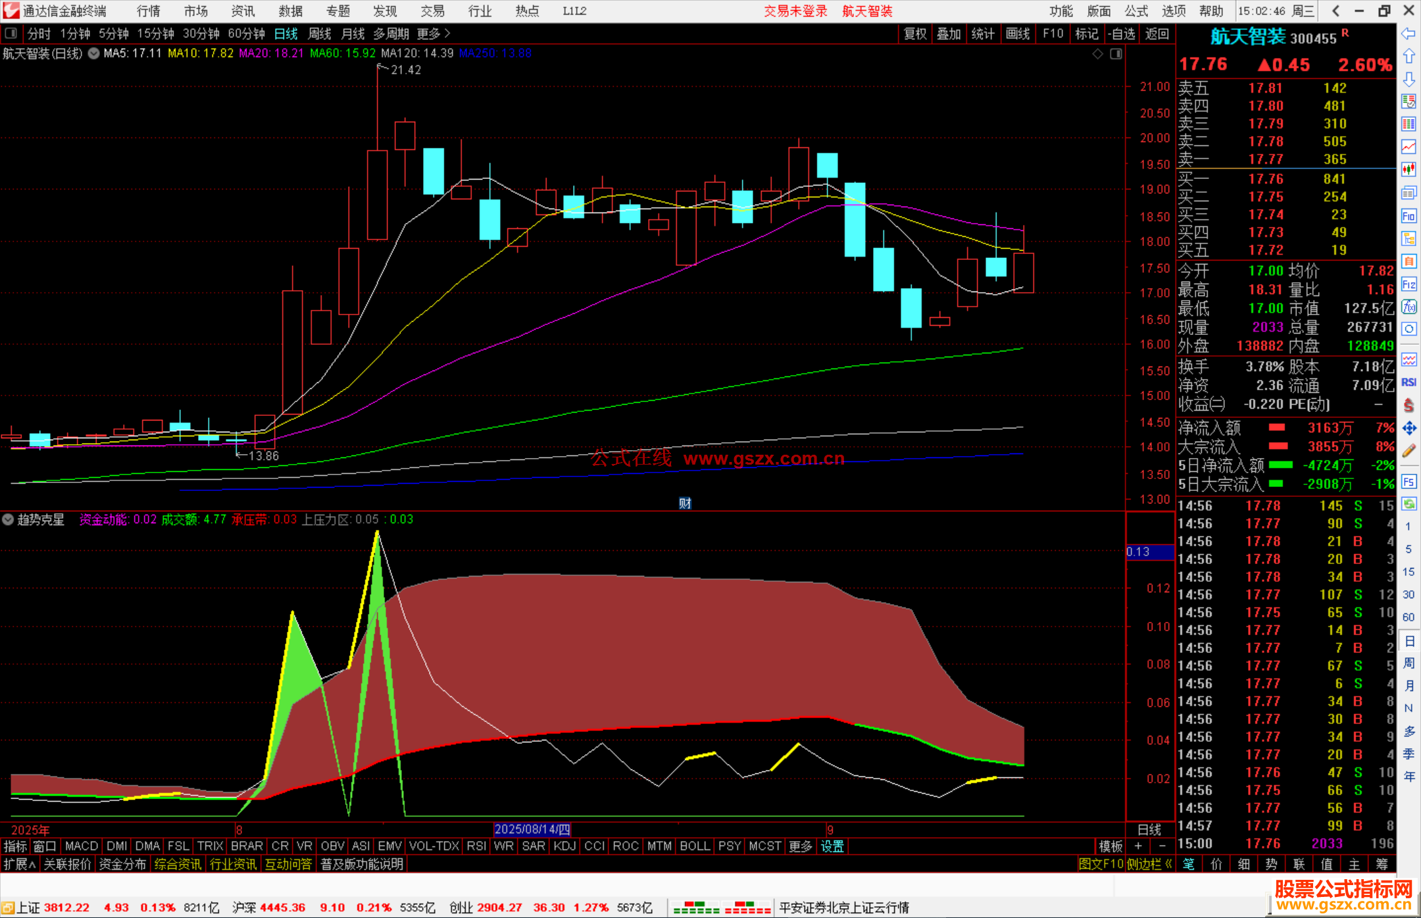Toggle the 画线 drawing button

(1018, 34)
